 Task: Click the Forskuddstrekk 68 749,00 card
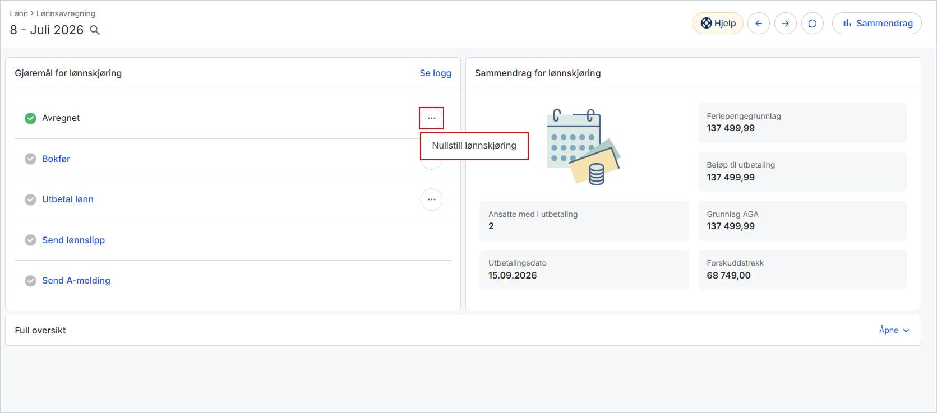(802, 270)
